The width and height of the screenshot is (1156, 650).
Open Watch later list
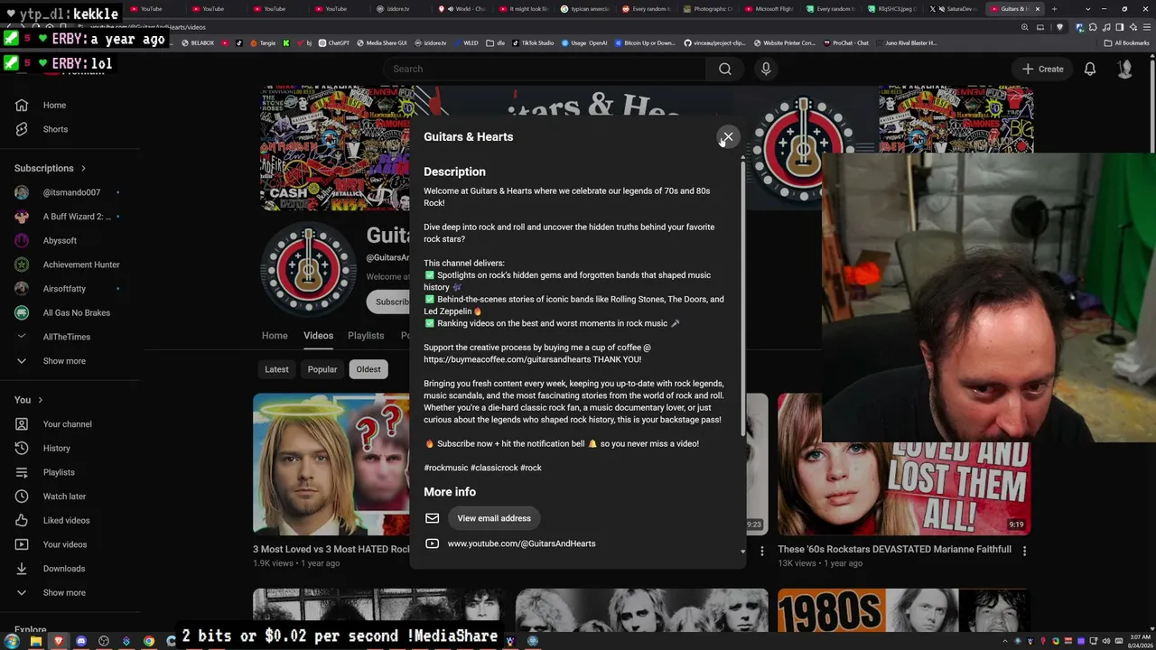[64, 497]
